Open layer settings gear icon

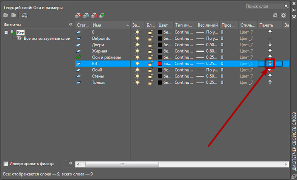coord(283,15)
